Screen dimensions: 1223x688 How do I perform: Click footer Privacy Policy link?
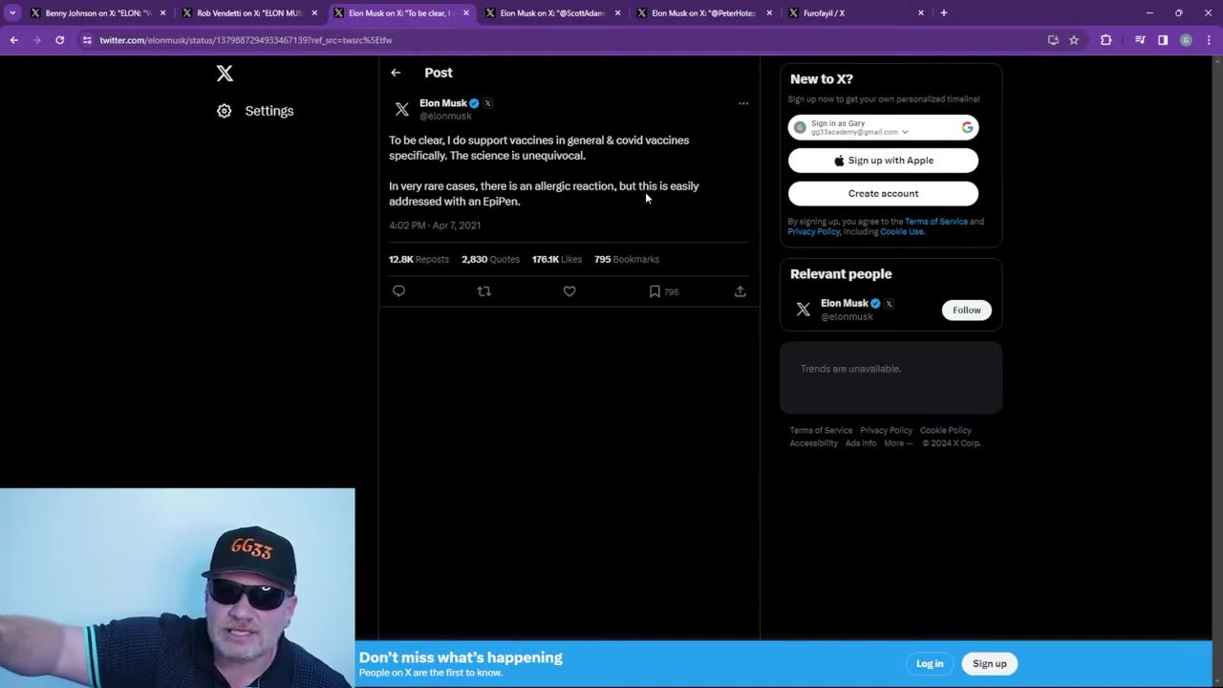click(886, 431)
